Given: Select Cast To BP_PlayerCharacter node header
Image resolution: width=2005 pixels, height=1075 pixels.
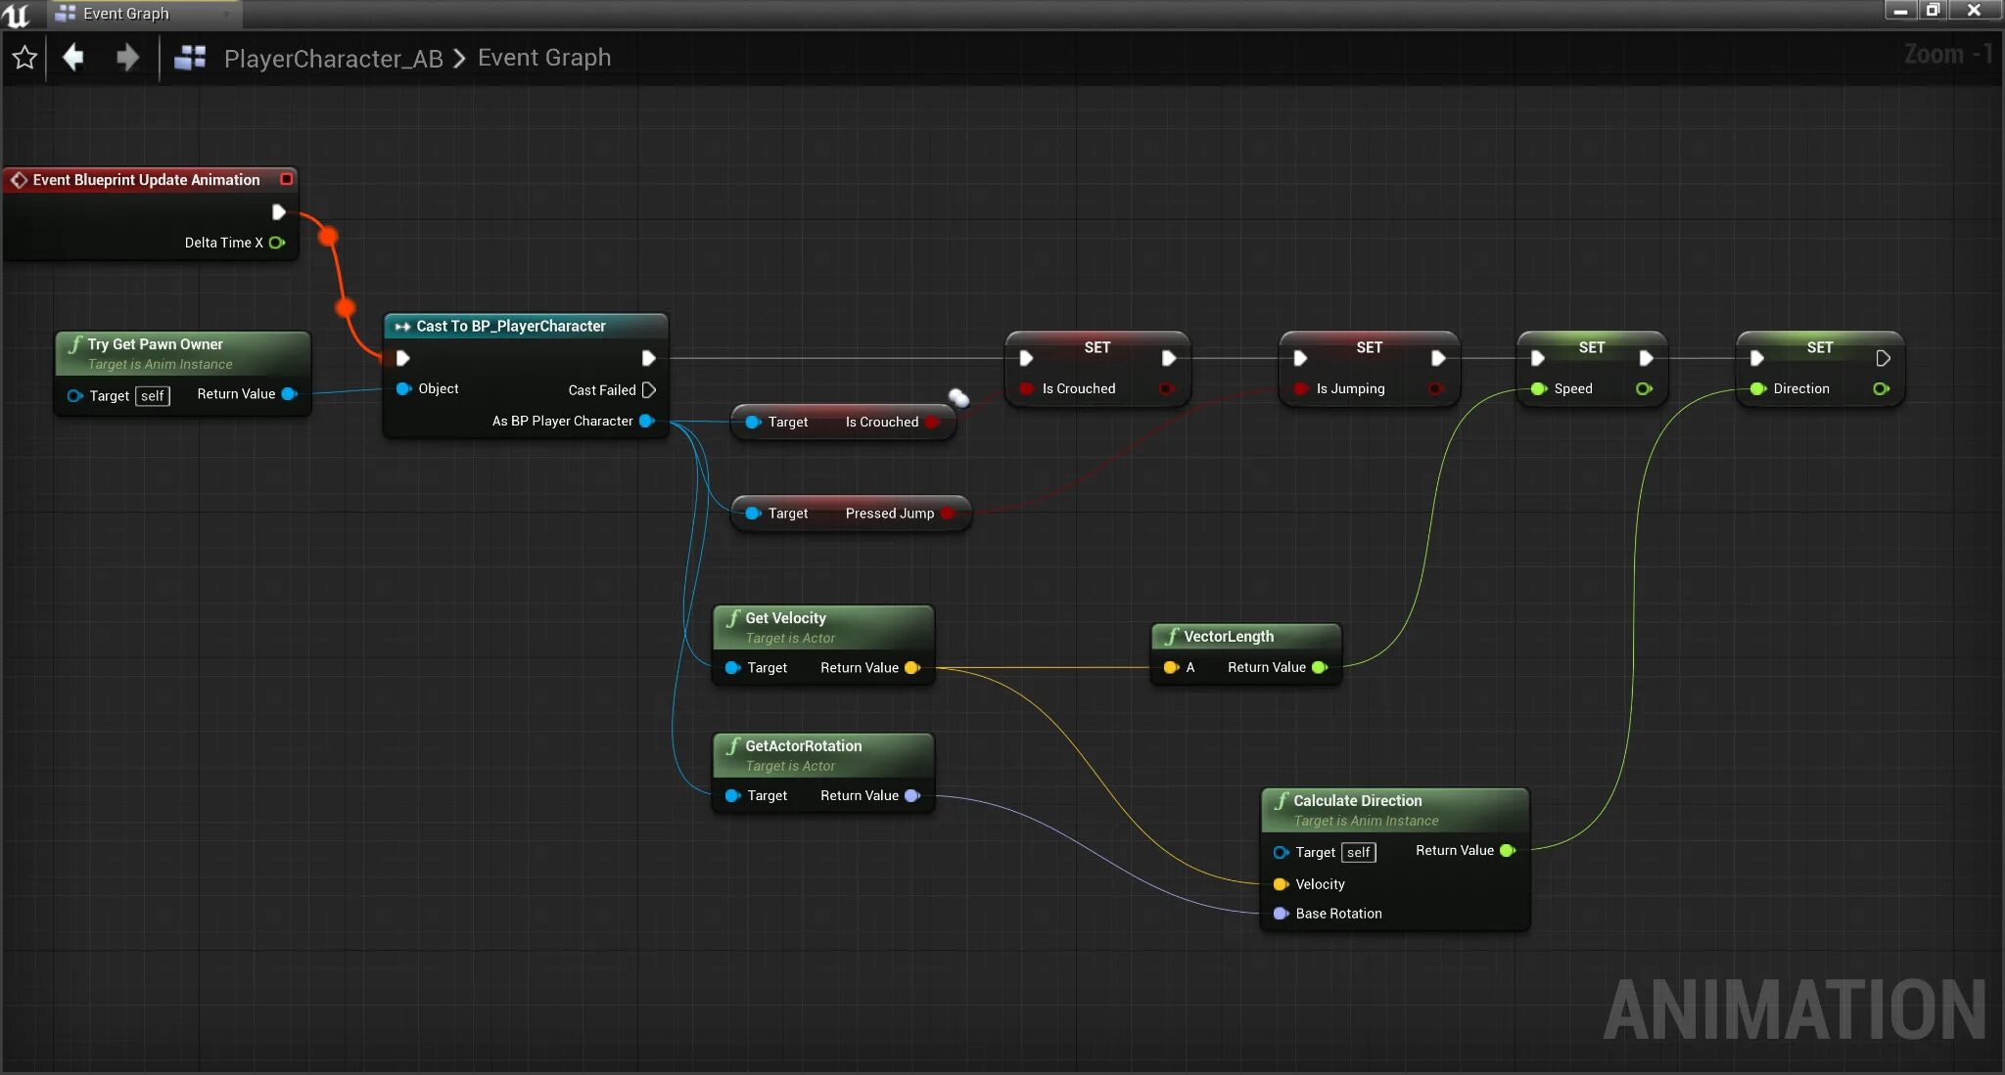Looking at the screenshot, I should [x=526, y=326].
